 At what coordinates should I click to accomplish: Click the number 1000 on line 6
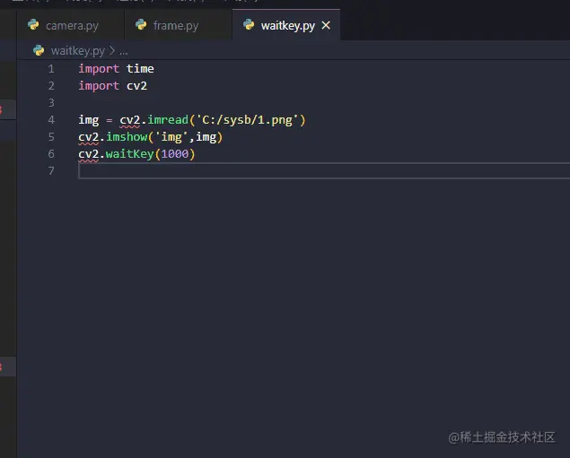click(175, 154)
